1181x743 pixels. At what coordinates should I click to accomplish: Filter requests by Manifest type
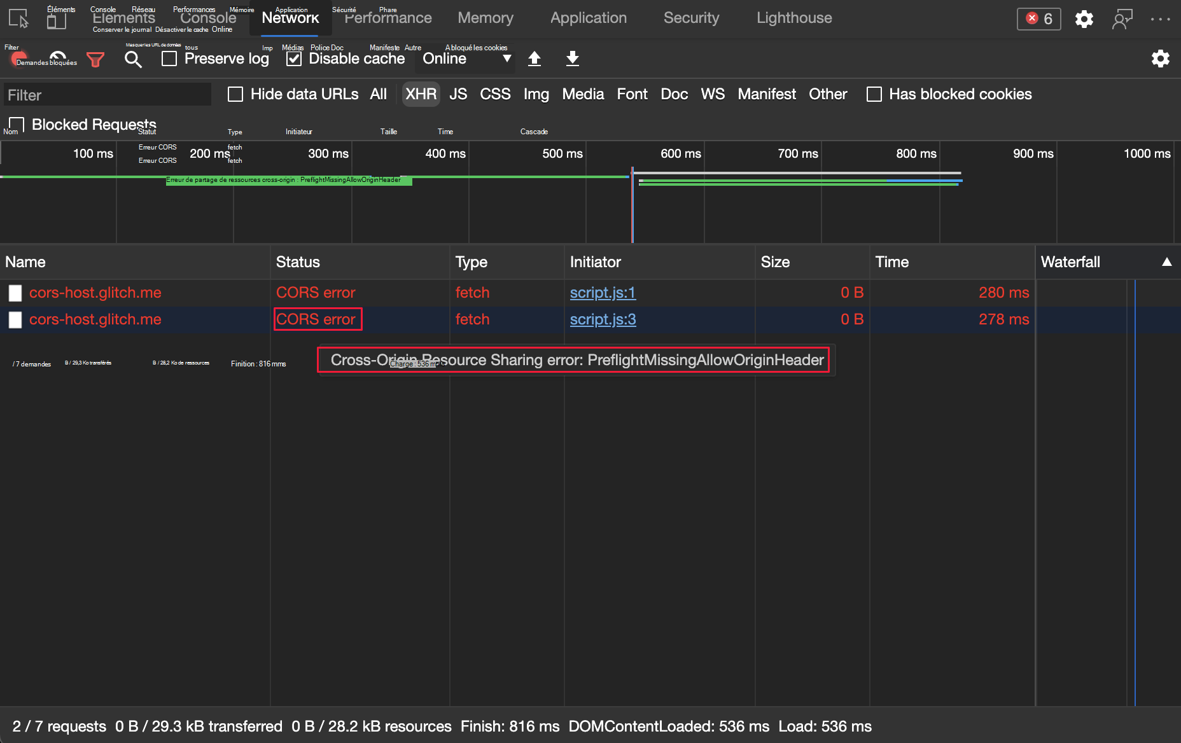(767, 94)
